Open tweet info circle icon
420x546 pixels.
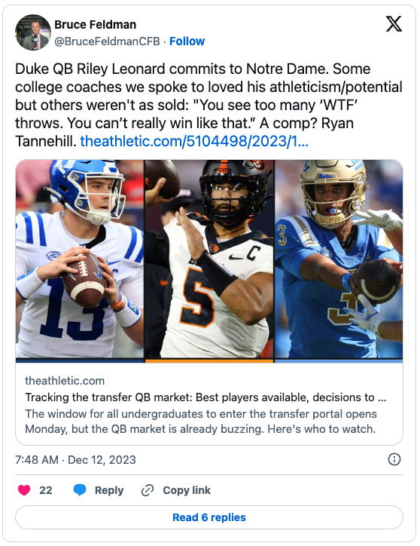click(394, 459)
